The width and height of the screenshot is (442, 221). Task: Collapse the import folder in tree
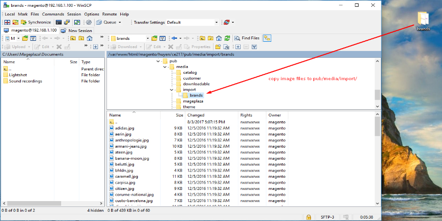pos(172,90)
